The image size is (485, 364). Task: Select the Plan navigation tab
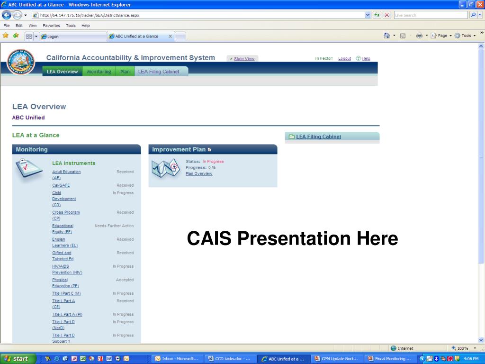[125, 72]
